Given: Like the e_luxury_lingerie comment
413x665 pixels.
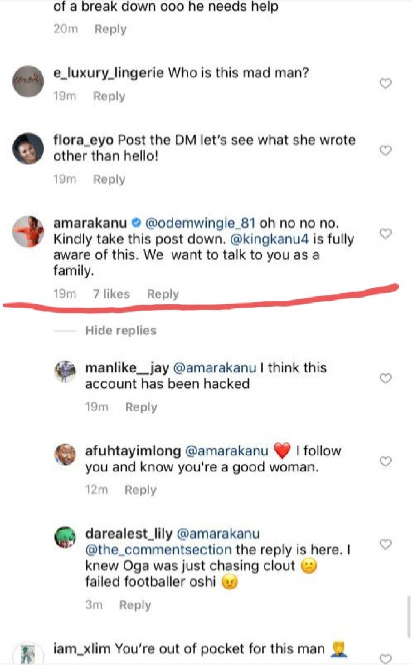Looking at the screenshot, I should pyautogui.click(x=386, y=83).
